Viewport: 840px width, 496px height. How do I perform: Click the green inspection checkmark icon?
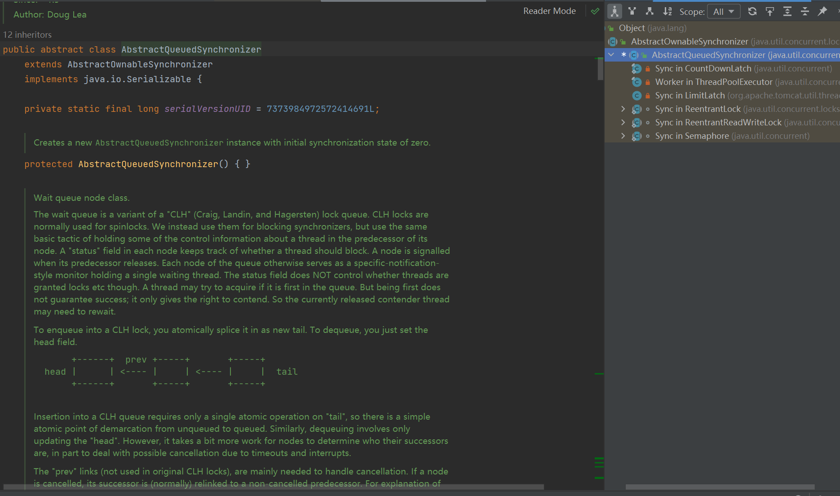pos(595,11)
